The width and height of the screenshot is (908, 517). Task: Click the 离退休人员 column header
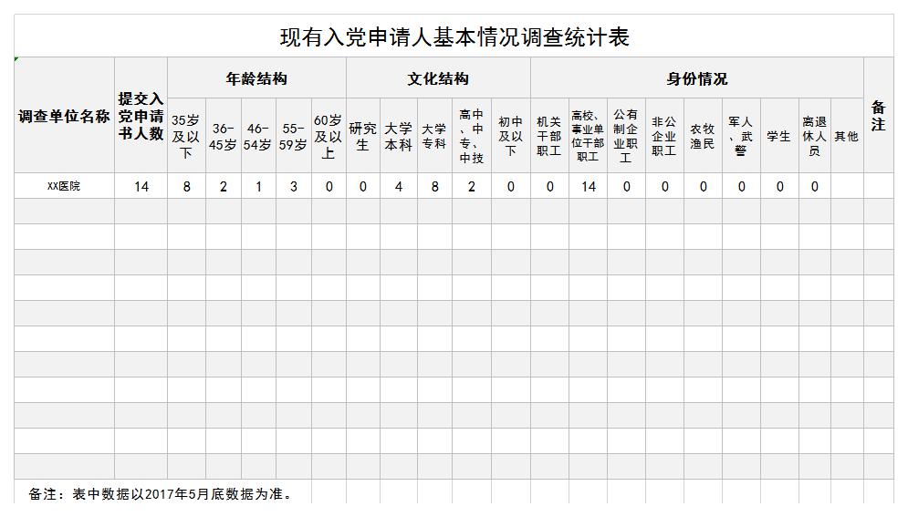click(x=814, y=136)
